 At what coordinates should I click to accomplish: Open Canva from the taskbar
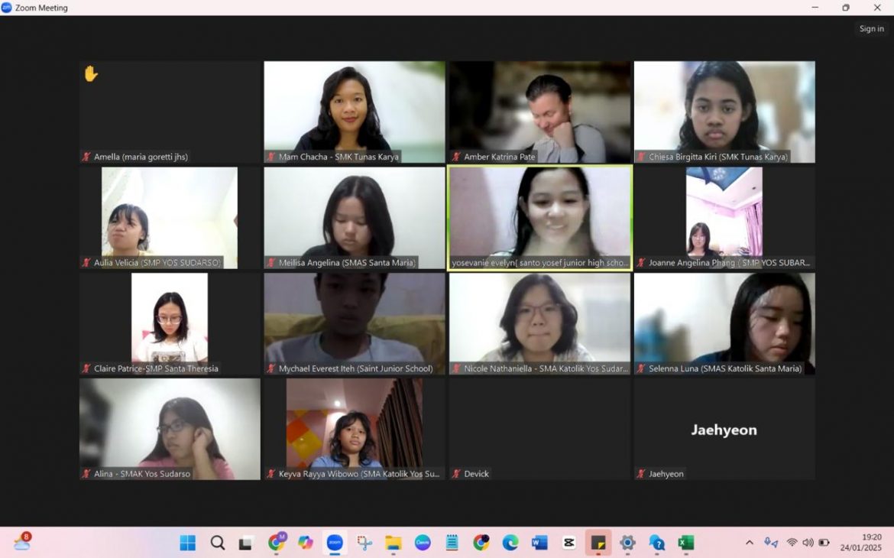[423, 543]
